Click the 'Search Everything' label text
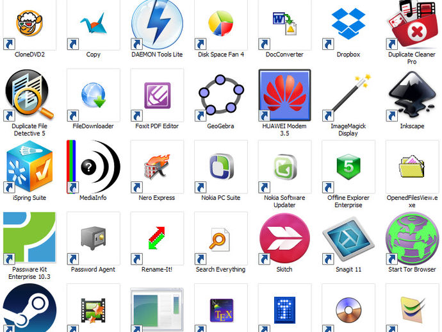442x332 pixels. tap(221, 269)
